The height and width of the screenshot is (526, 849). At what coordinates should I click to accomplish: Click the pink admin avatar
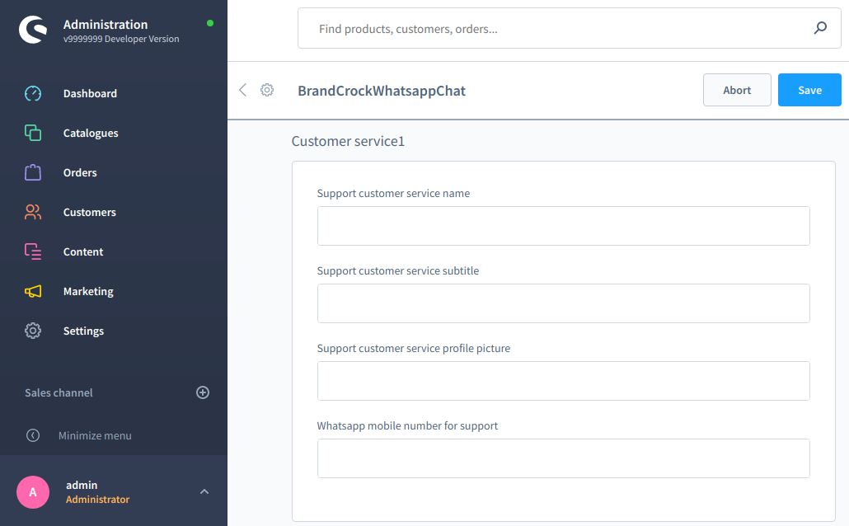(x=33, y=492)
